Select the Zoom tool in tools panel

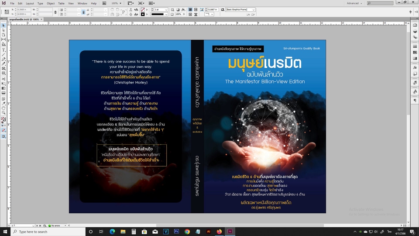(3, 113)
